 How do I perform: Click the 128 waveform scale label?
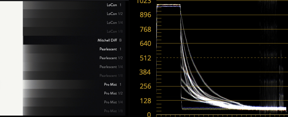click(x=145, y=101)
